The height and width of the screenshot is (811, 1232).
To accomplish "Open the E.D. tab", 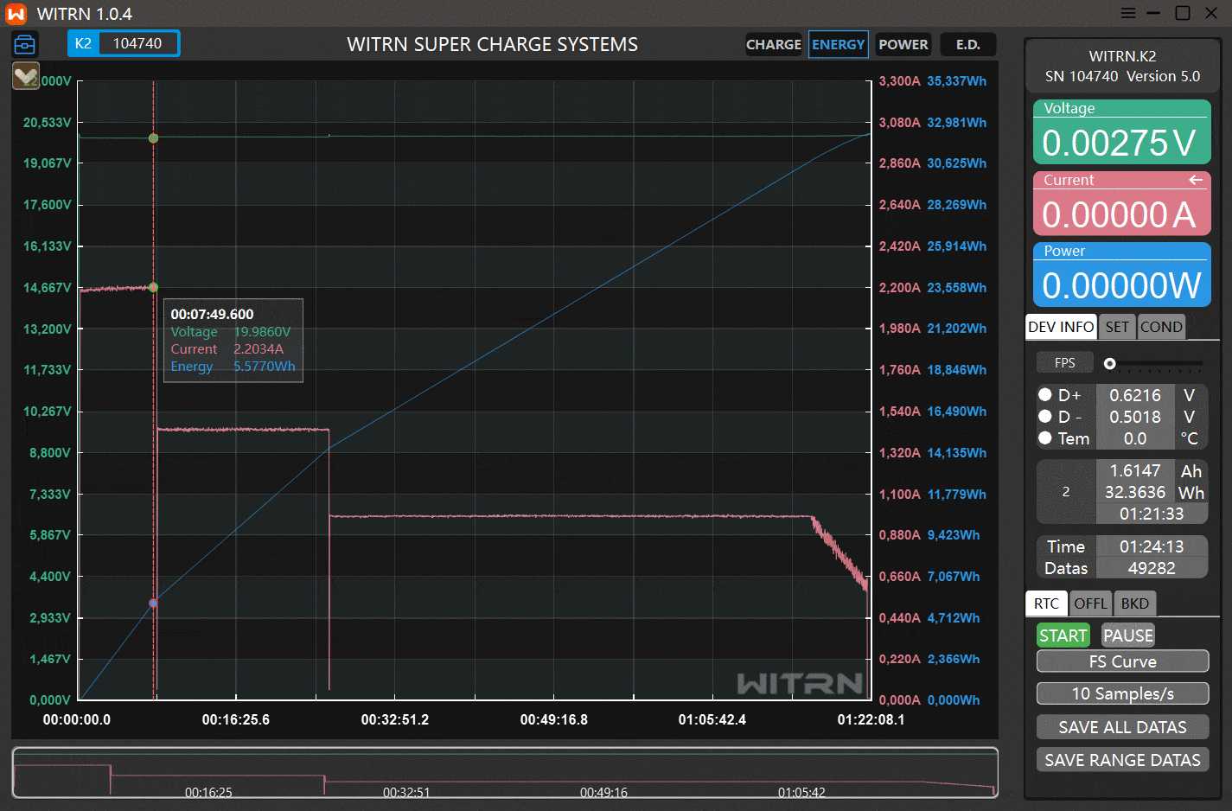I will (x=967, y=45).
